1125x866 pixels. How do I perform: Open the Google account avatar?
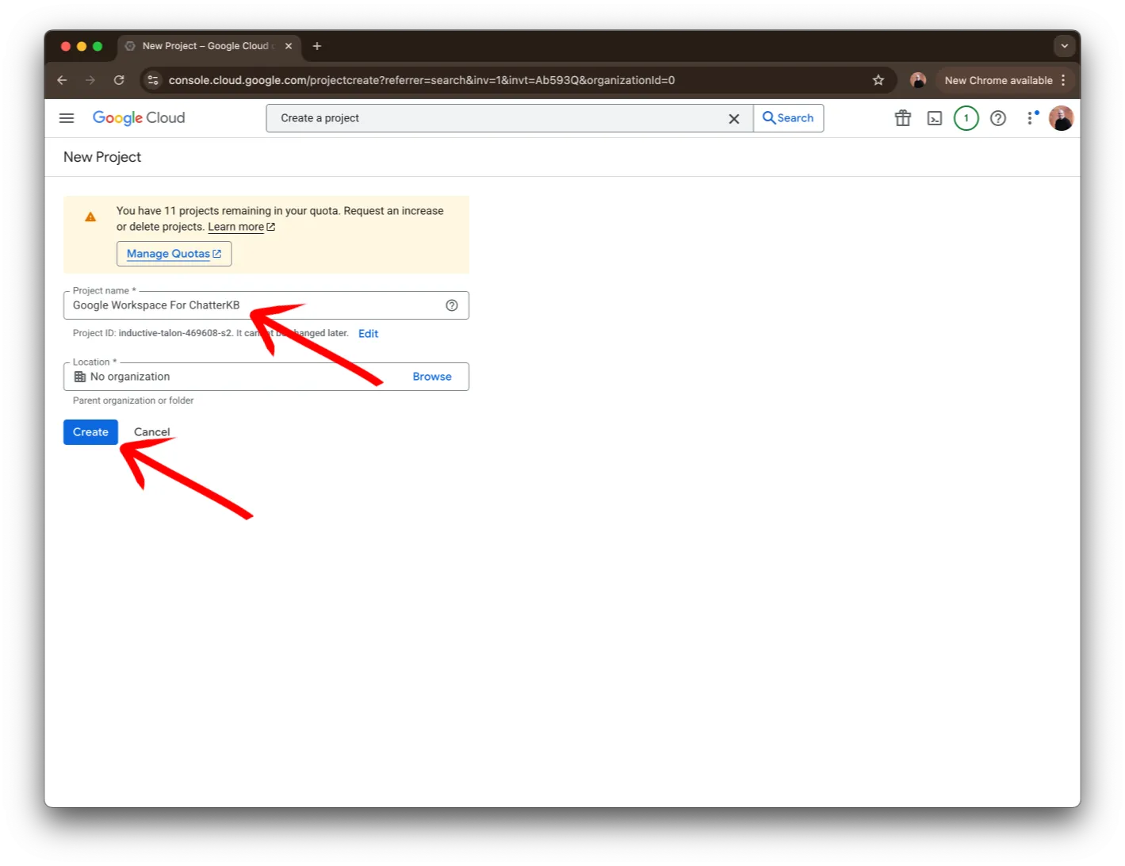point(1061,118)
